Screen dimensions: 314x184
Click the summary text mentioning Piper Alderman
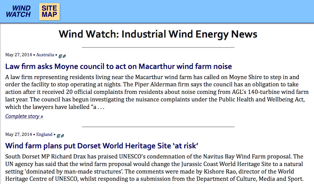(157, 92)
